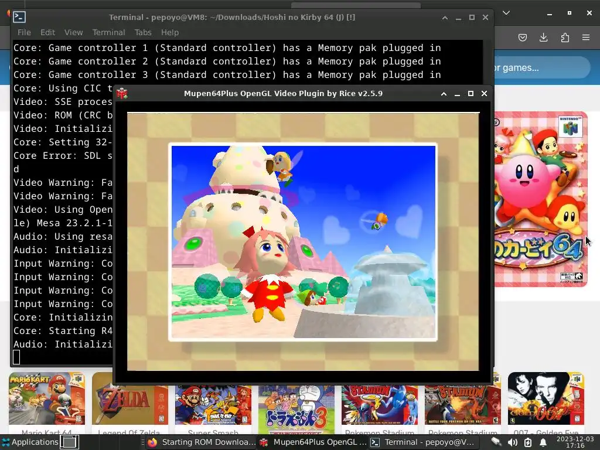600x450 pixels.
Task: Open the Super Smash Bros game thumbnail
Action: 213,404
